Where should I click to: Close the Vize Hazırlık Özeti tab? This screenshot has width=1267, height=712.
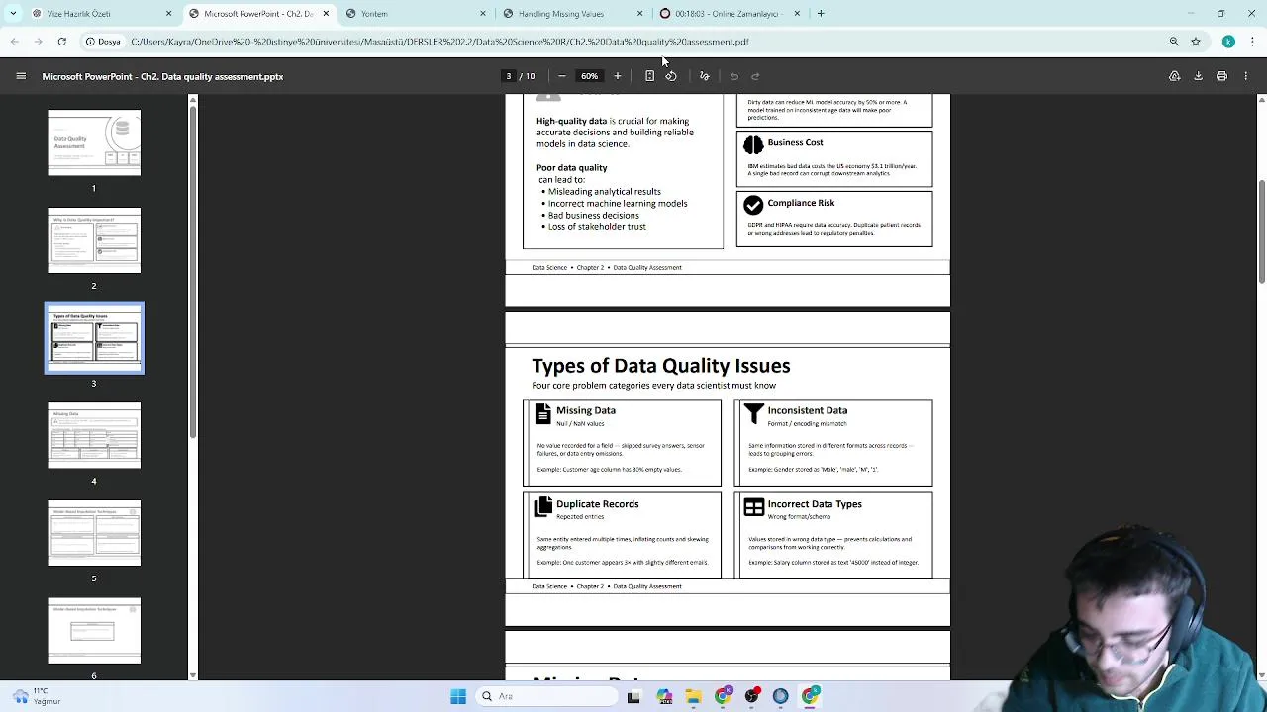[168, 14]
